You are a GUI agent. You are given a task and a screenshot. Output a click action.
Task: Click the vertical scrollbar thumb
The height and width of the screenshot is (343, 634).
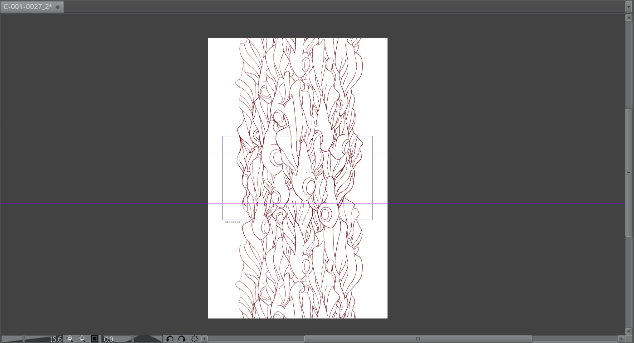[629, 172]
